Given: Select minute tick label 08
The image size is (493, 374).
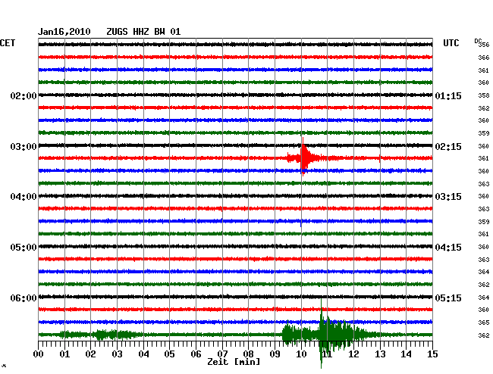Looking at the screenshot, I should pyautogui.click(x=248, y=354).
